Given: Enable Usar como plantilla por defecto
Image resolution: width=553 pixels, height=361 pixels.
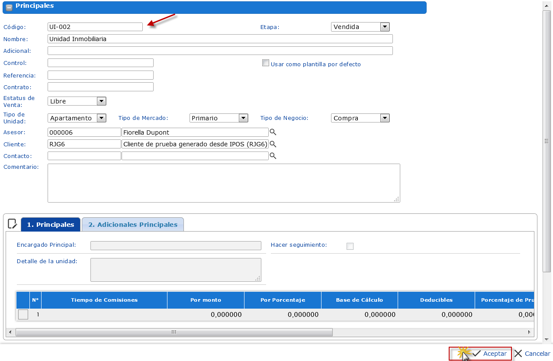Looking at the screenshot, I should point(266,63).
